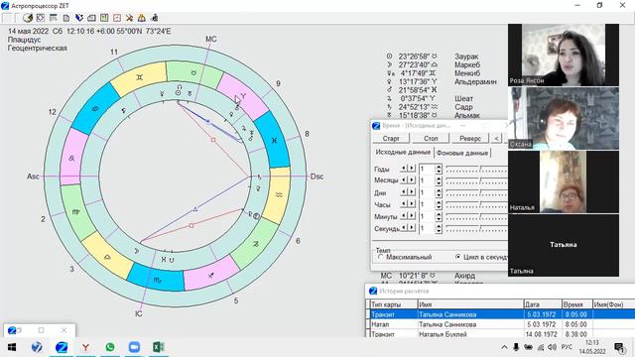Step Часы forward with right arrow
This screenshot has width=635, height=357.
tap(412, 203)
